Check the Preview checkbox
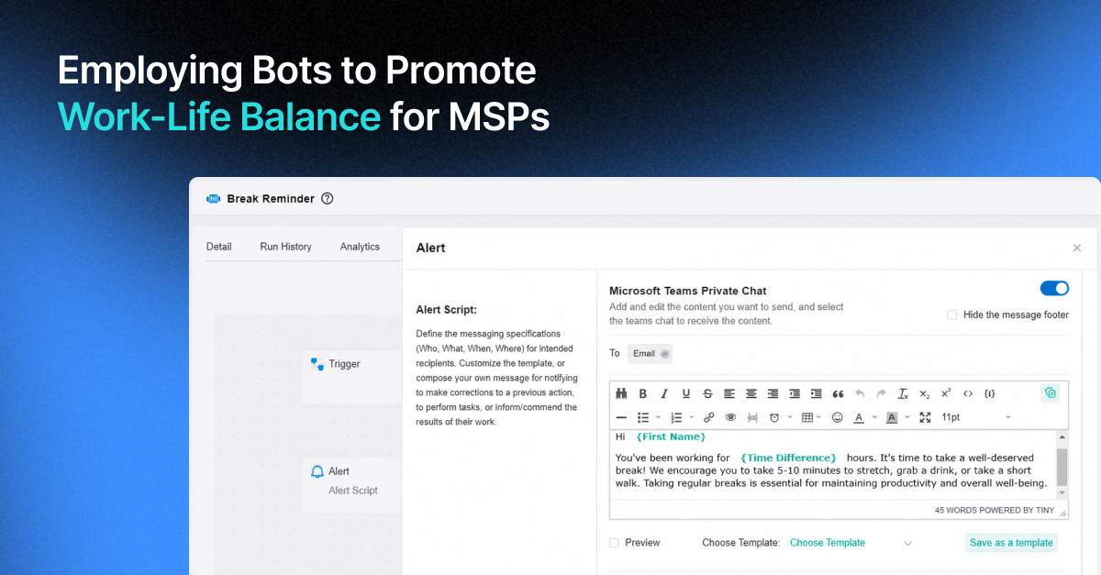The width and height of the screenshot is (1101, 575). pyautogui.click(x=614, y=543)
